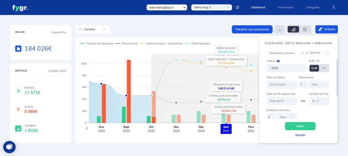Delete the Embauche commer... item with trash
This screenshot has height=156, width=348.
307,53
